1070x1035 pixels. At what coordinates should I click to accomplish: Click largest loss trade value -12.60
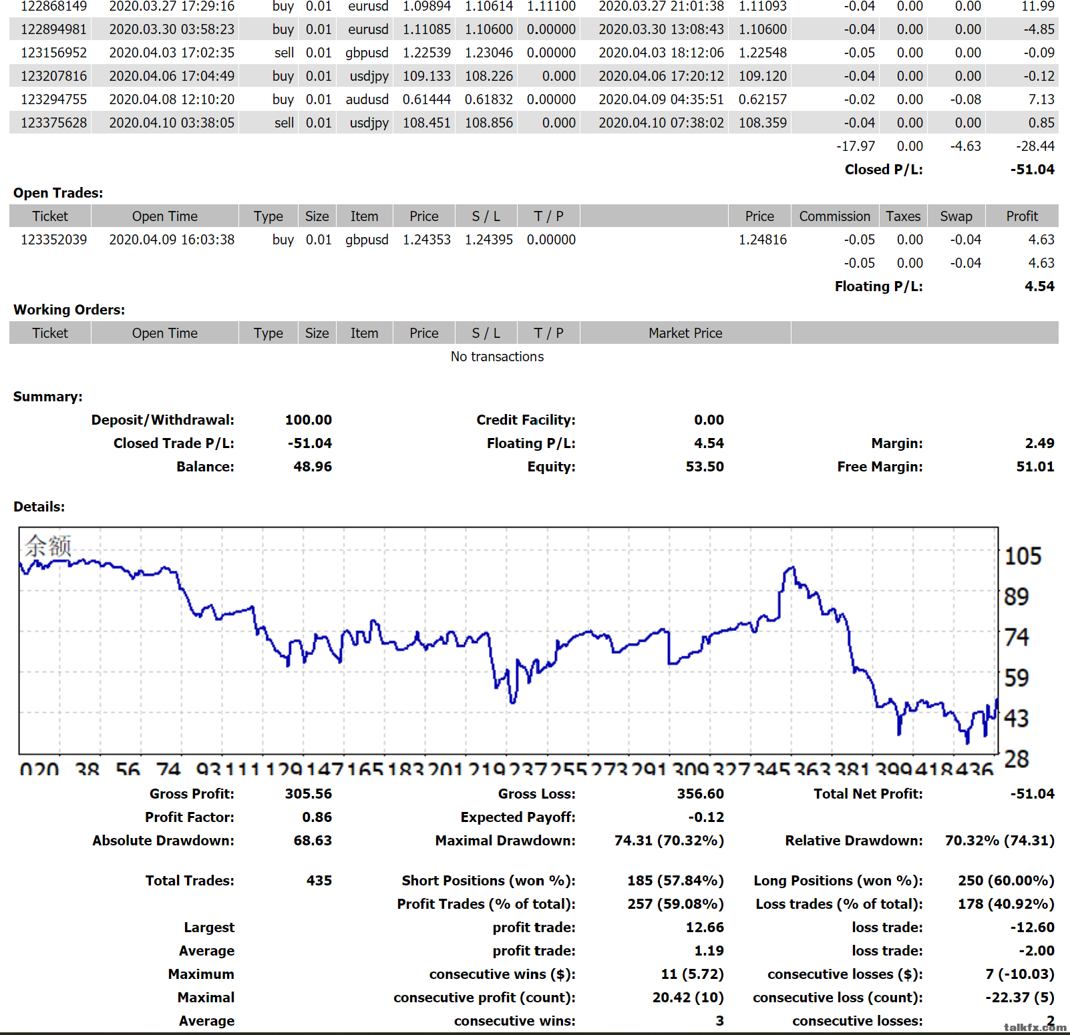point(1033,927)
